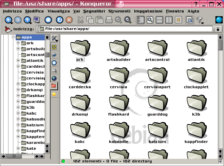Open the Strumenti menu
Screen dimensions: 224x166
tap(119, 11)
